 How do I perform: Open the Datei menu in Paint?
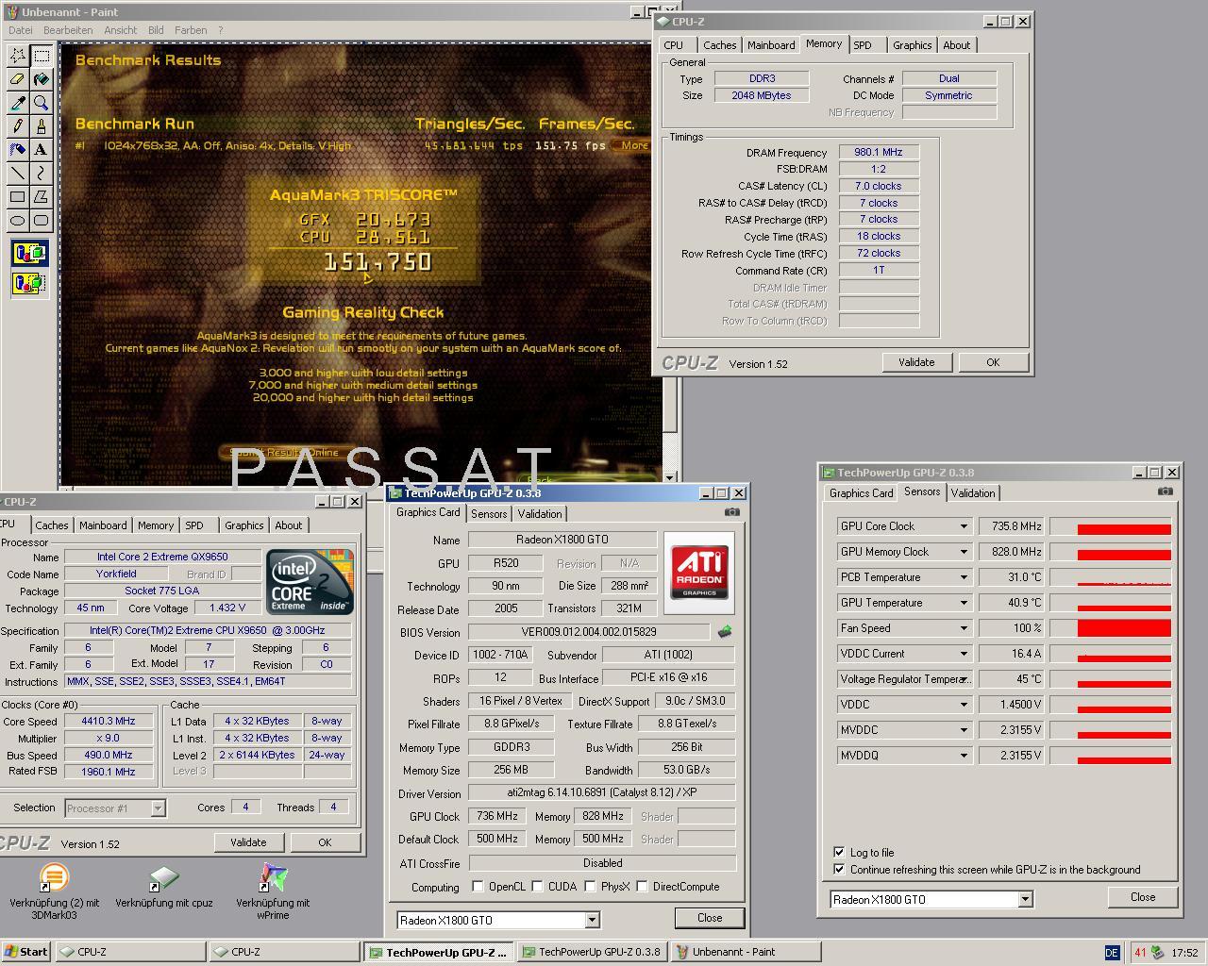[20, 30]
